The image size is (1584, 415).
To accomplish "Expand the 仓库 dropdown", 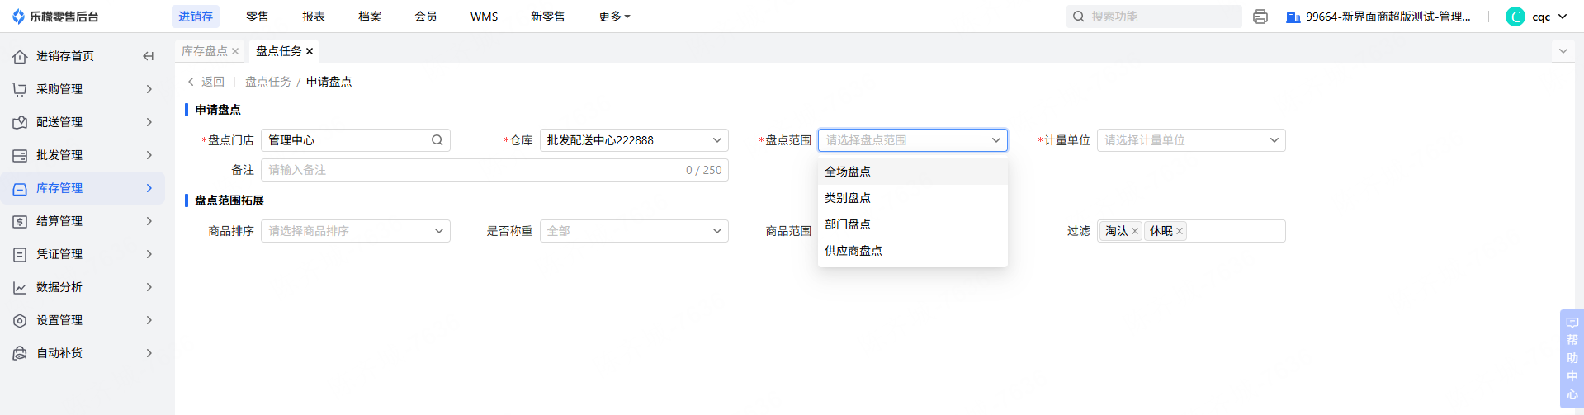I will (x=633, y=140).
